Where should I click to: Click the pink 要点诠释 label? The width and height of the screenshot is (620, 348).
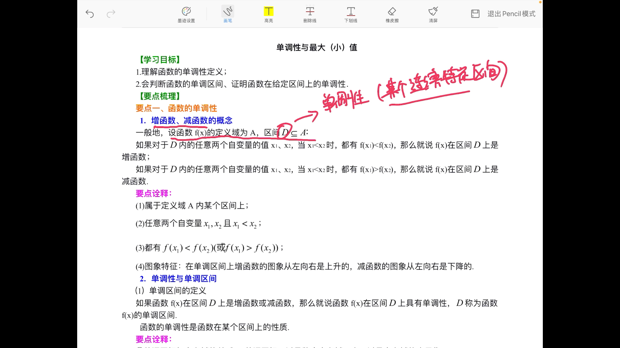153,193
